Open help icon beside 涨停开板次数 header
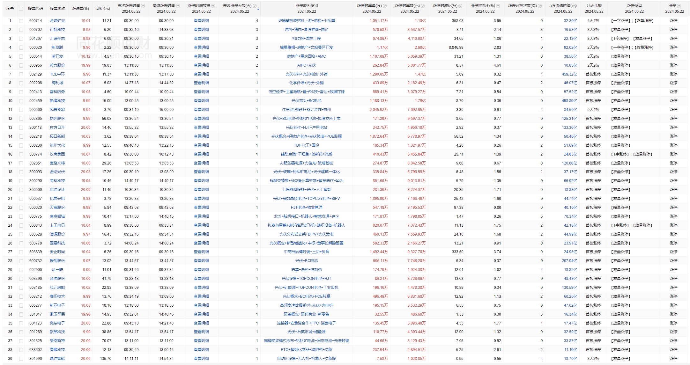The height and width of the screenshot is (365, 690). [540, 6]
